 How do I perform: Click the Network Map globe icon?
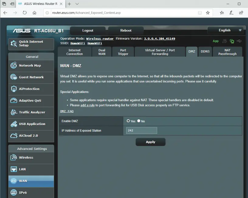pos(14,65)
